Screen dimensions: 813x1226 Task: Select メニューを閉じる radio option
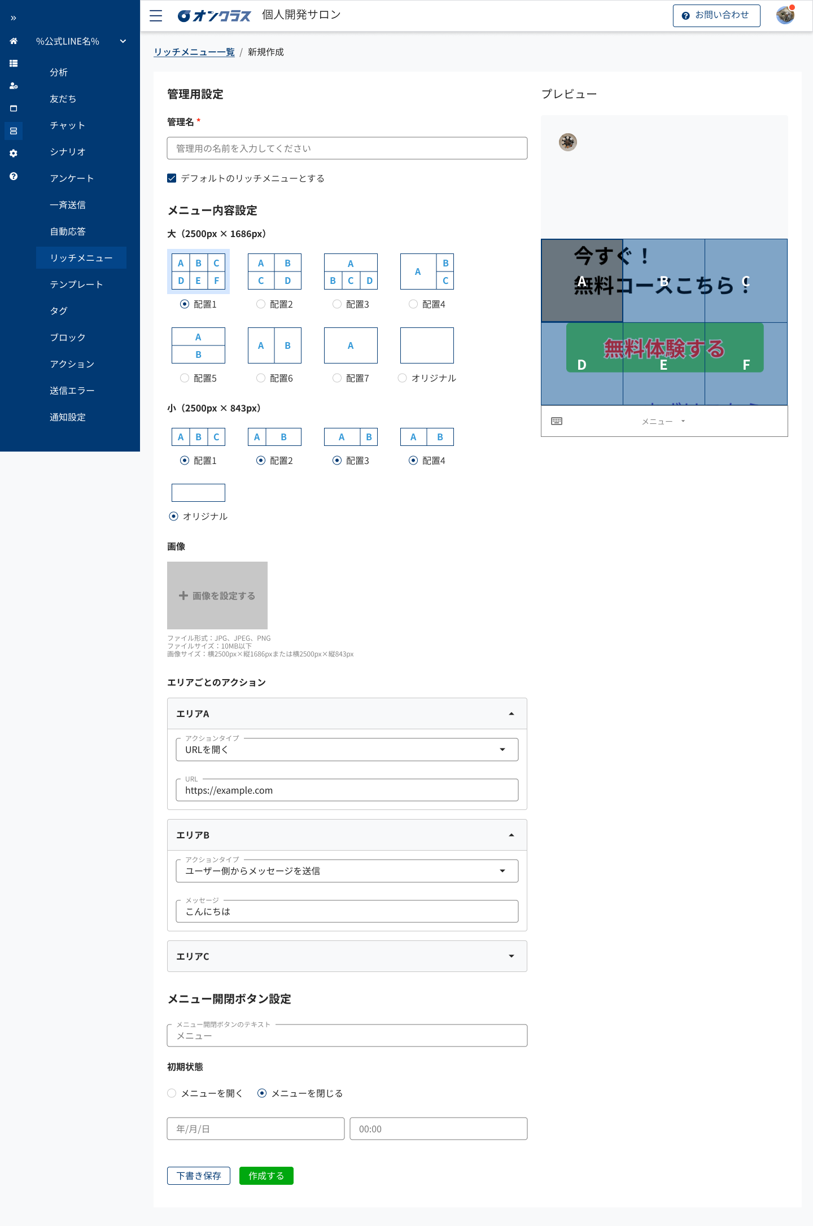coord(262,1093)
